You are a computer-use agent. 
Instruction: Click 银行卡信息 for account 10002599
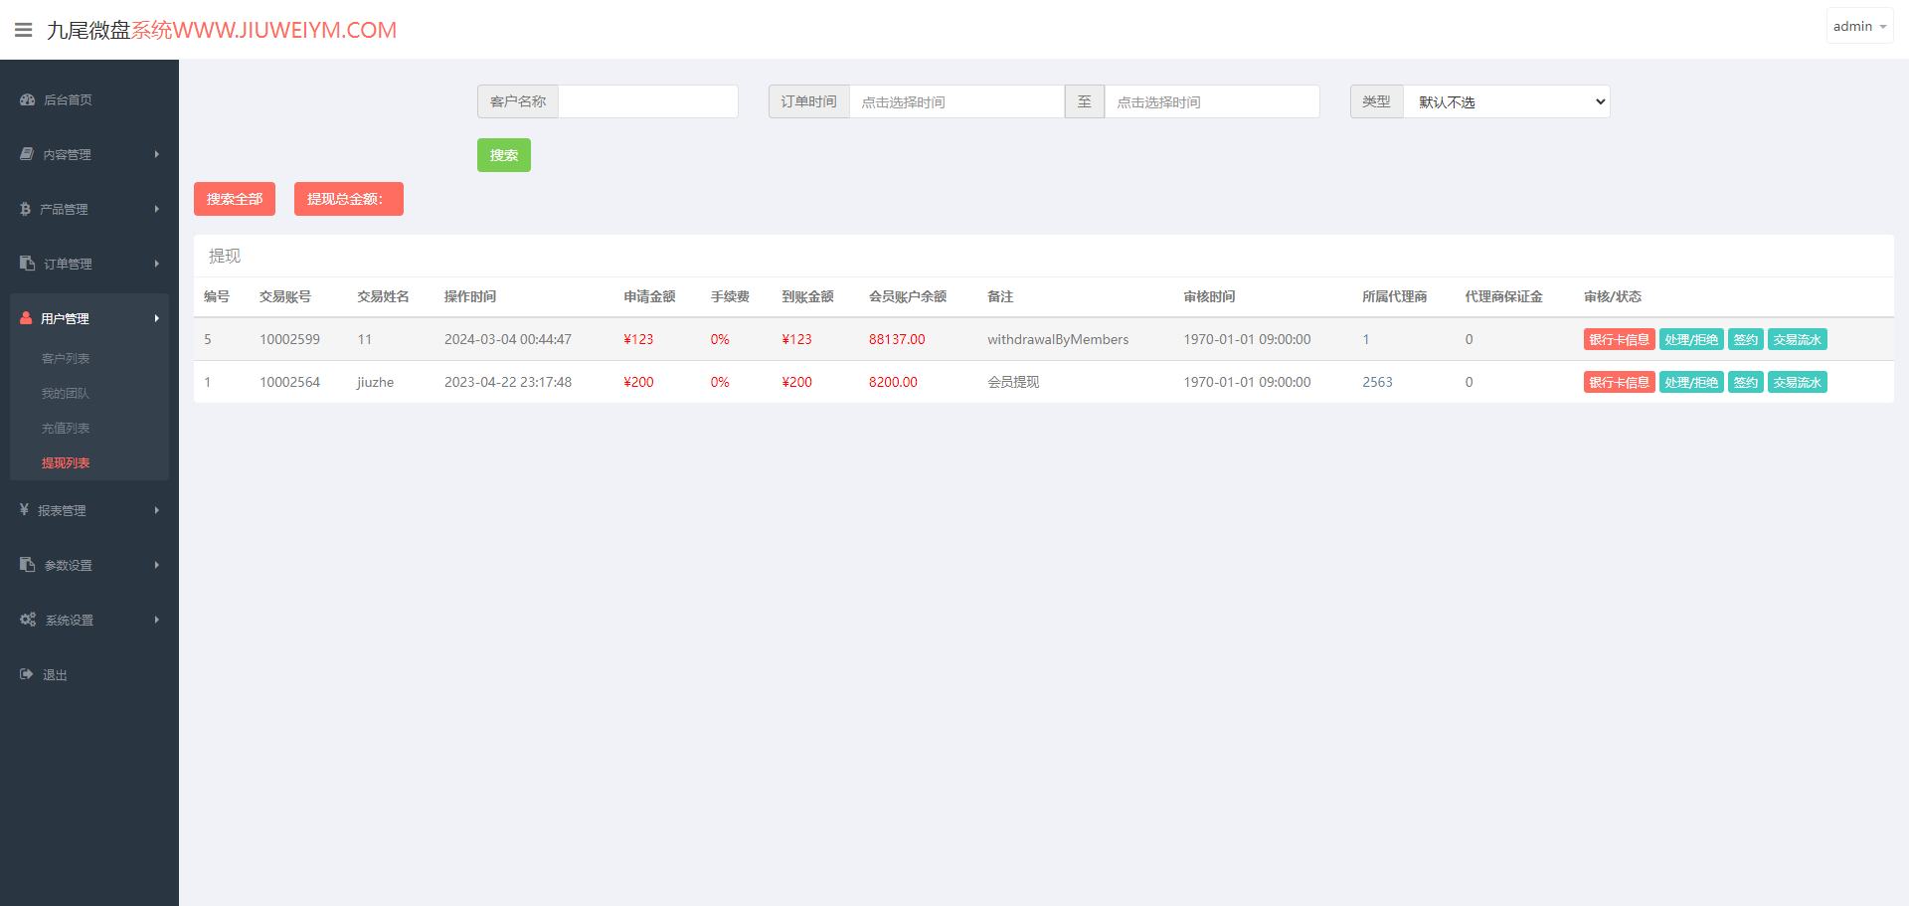click(x=1619, y=339)
